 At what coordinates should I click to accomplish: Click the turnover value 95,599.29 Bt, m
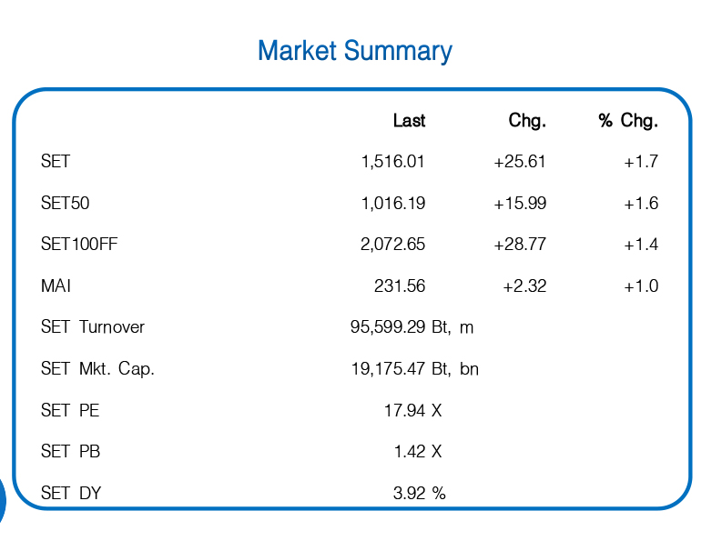(412, 327)
